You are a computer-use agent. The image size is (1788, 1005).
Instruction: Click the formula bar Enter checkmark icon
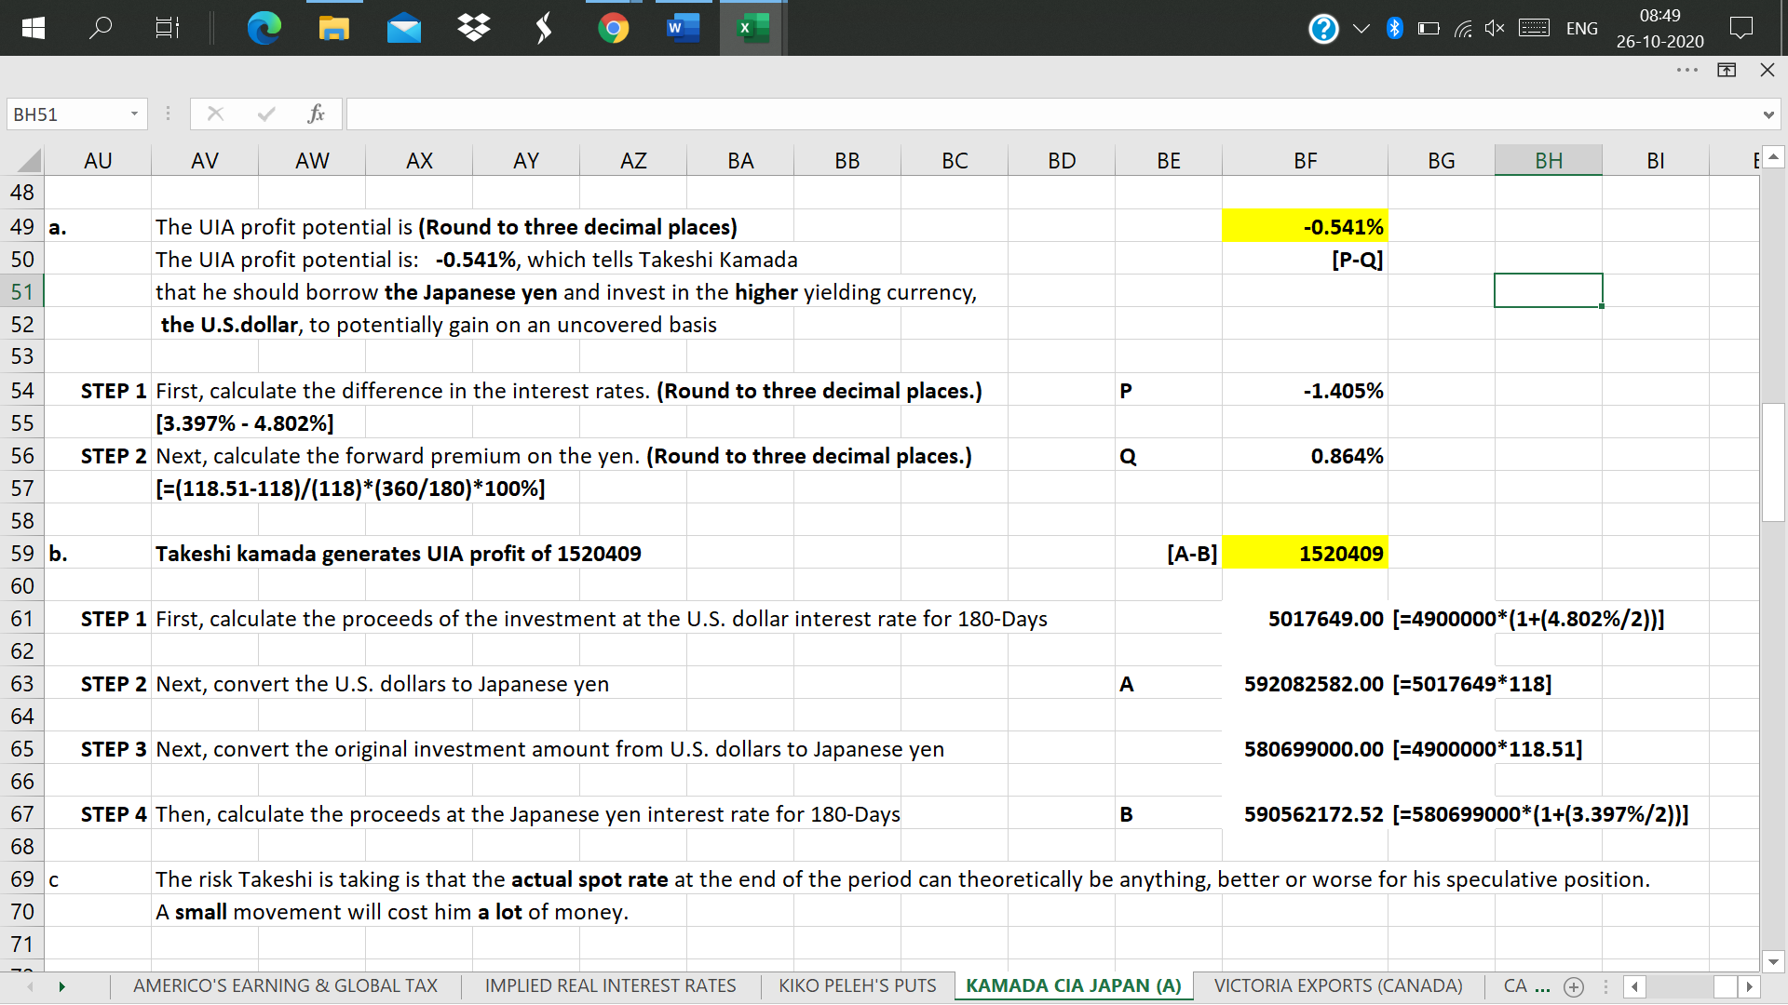click(266, 114)
